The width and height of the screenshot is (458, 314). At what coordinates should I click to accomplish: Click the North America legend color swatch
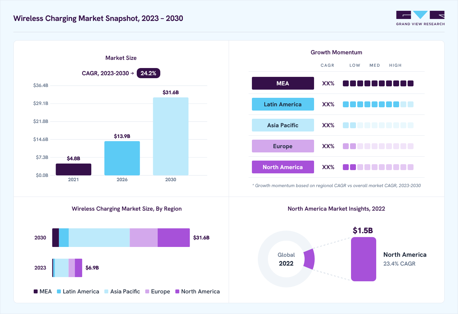177,291
